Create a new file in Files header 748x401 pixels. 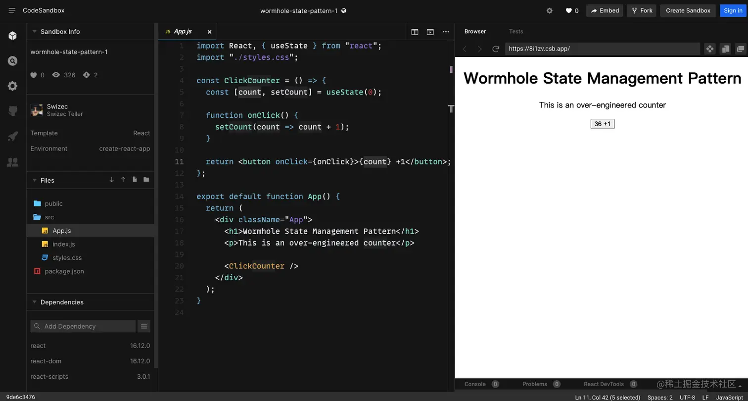coord(135,180)
